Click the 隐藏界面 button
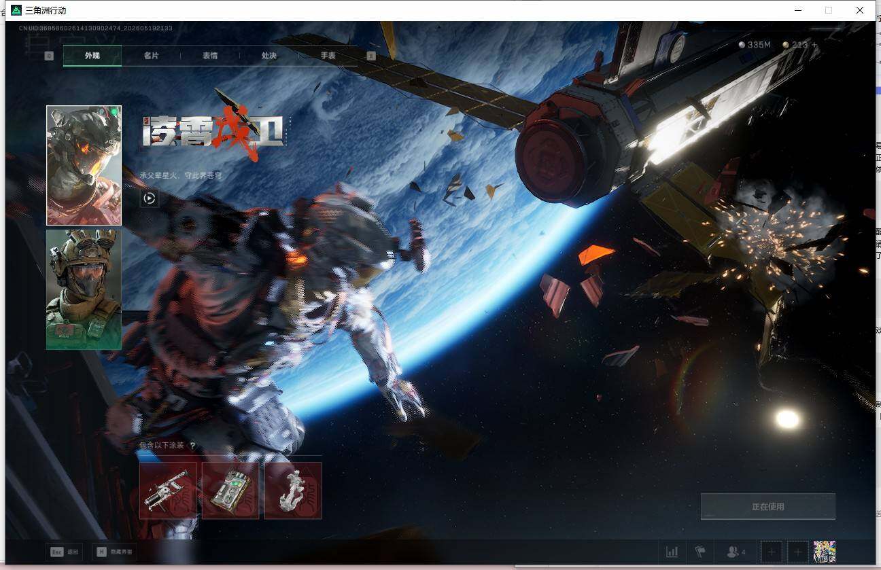The image size is (881, 570). [114, 552]
